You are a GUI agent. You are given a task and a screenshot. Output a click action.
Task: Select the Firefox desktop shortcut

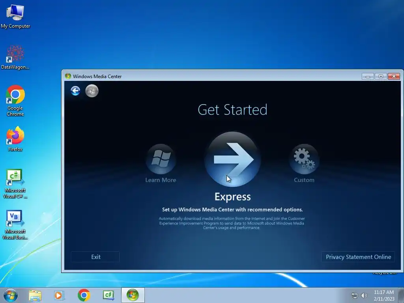click(15, 138)
